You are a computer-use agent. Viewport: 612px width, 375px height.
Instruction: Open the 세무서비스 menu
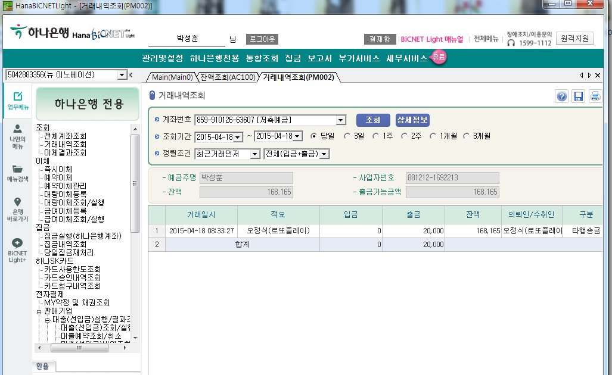406,58
